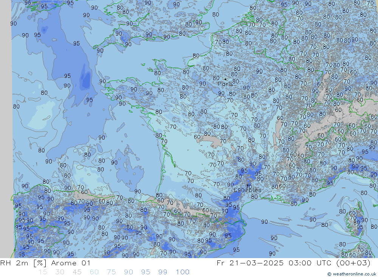Click legend value 95 in the scale
The height and width of the screenshot is (277, 378).
pos(146,272)
